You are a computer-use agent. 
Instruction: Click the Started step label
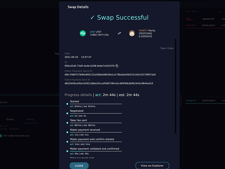coord(74,101)
